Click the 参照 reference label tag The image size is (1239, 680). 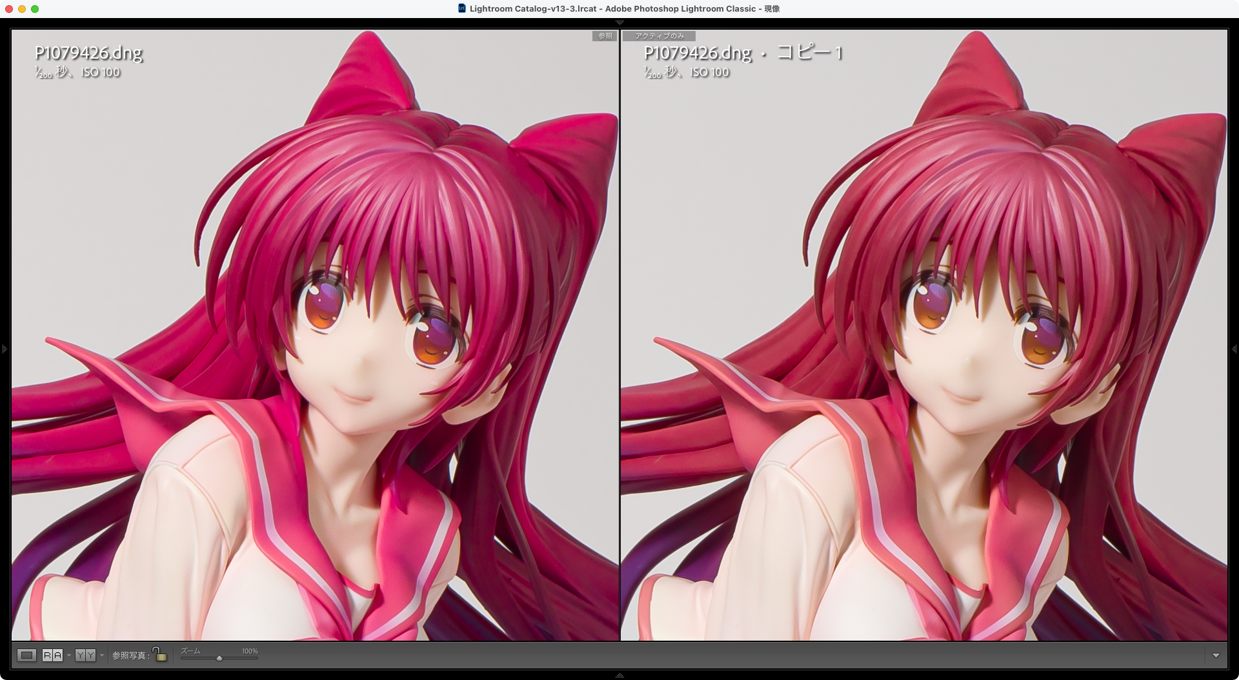tap(605, 36)
